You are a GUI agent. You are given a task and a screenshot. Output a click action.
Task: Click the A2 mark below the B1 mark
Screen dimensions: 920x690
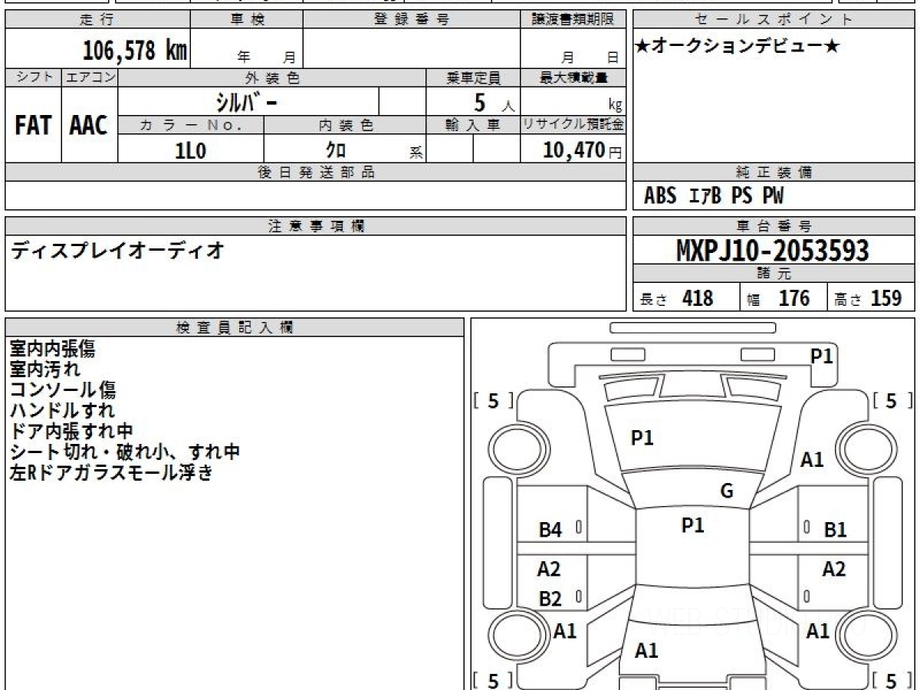coord(834,569)
